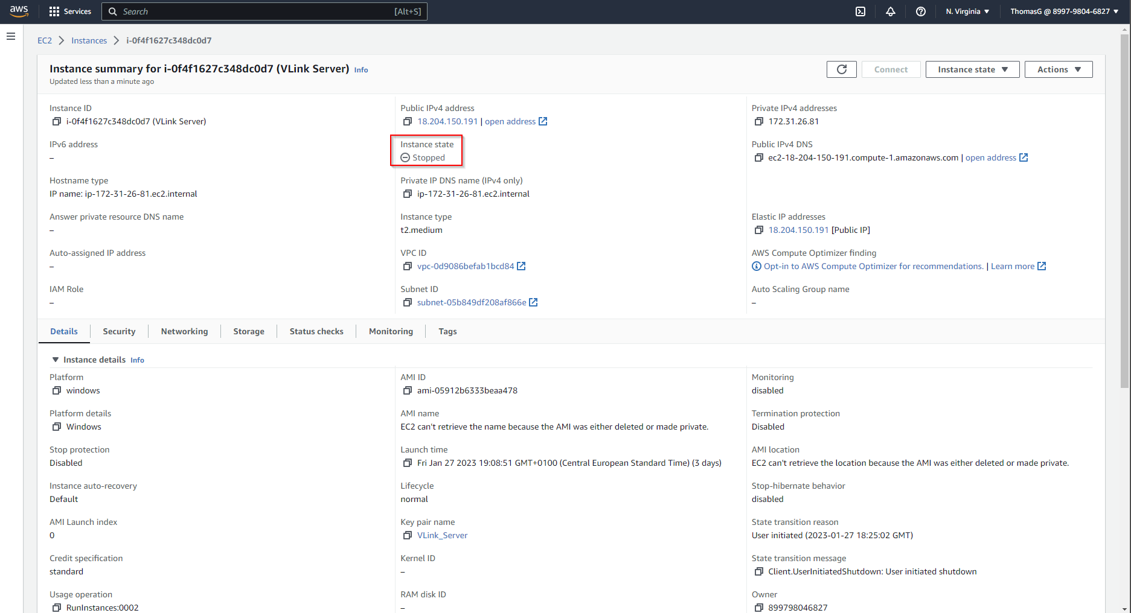Switch to the Status checks tab
The height and width of the screenshot is (613, 1131).
316,331
